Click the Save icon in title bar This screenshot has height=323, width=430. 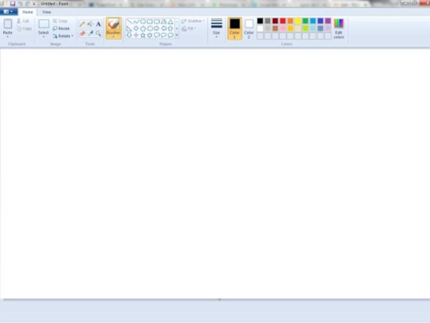click(x=13, y=4)
